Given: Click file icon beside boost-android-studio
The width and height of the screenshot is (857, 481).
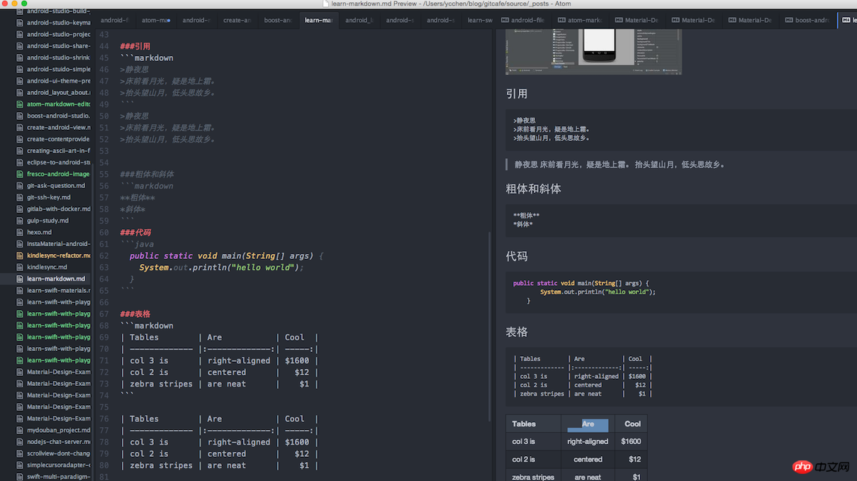Looking at the screenshot, I should (x=20, y=116).
